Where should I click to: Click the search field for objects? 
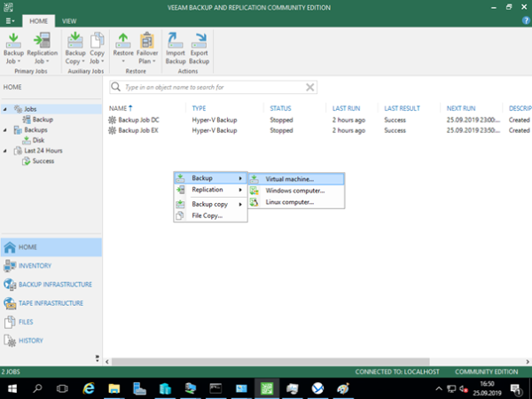[x=213, y=88]
